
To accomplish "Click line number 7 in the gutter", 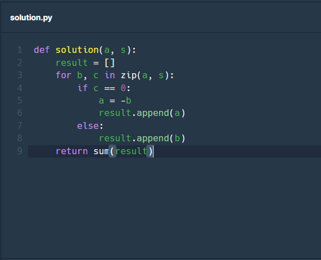I will (20, 125).
